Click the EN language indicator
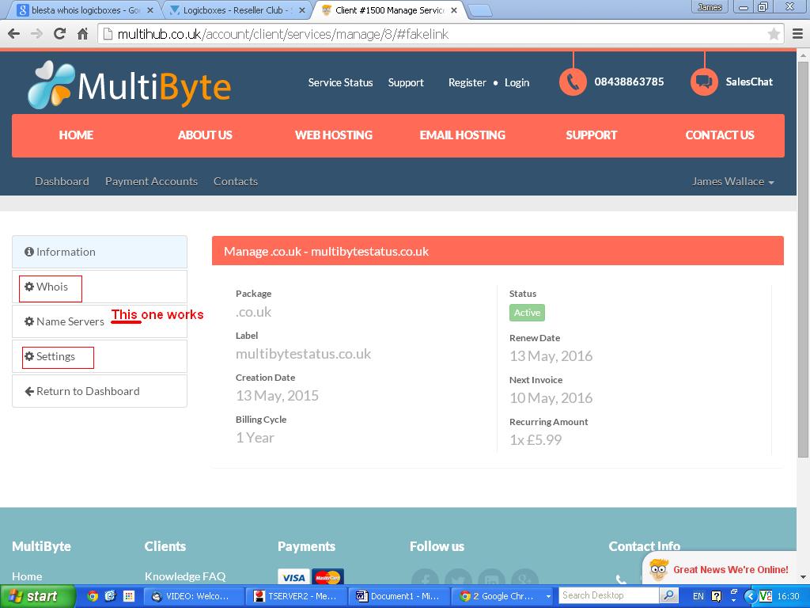 (x=698, y=596)
